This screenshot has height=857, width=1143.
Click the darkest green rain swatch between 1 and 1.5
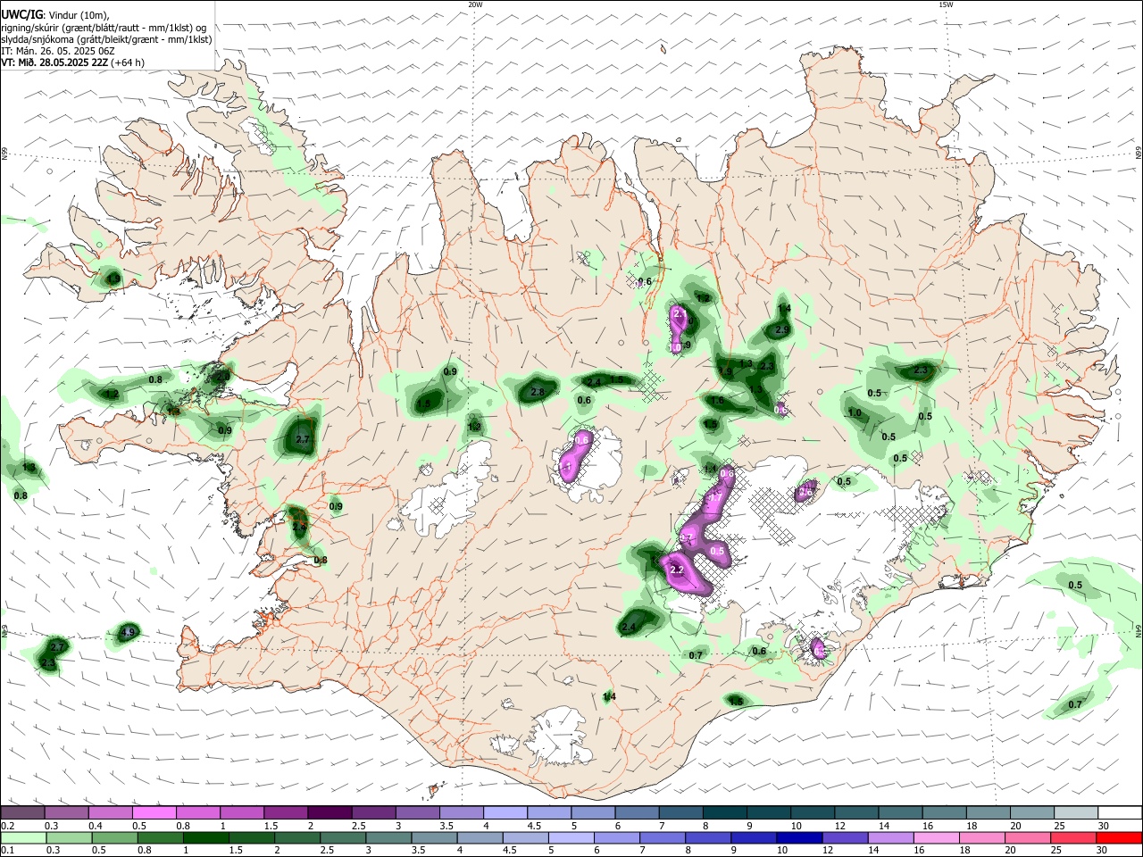pyautogui.click(x=205, y=837)
